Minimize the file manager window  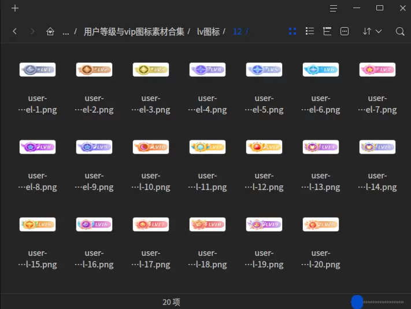[x=357, y=8]
